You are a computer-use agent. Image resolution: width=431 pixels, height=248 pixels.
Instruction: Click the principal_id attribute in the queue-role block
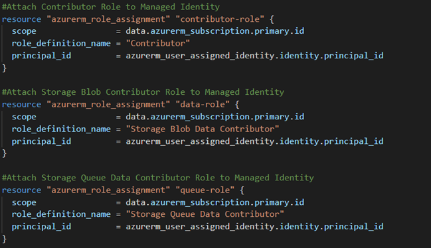tap(41, 227)
